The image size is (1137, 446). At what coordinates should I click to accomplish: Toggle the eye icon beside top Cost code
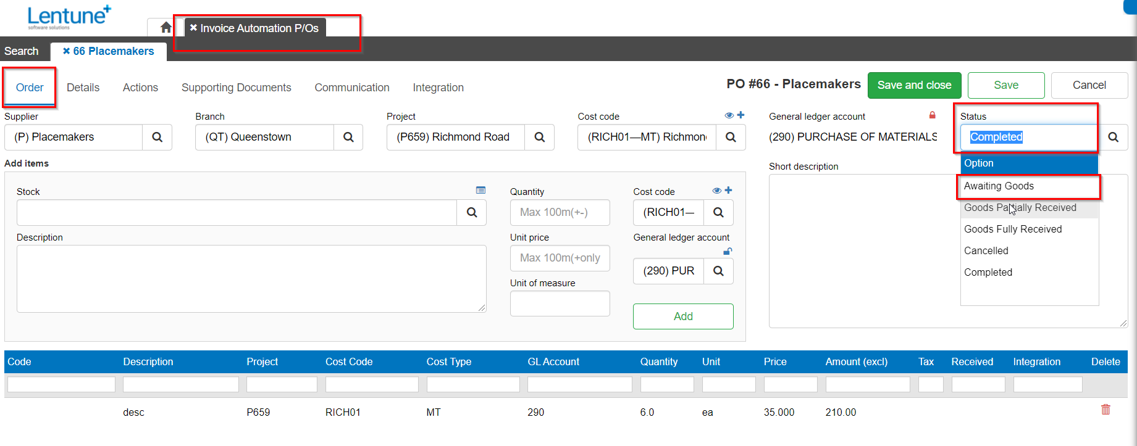[729, 115]
